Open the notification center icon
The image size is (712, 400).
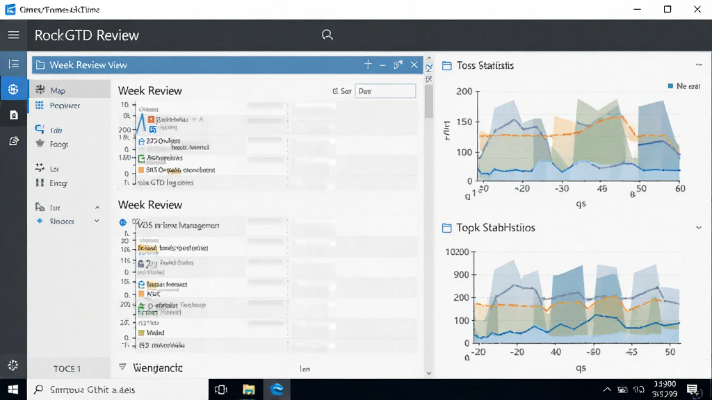click(692, 390)
